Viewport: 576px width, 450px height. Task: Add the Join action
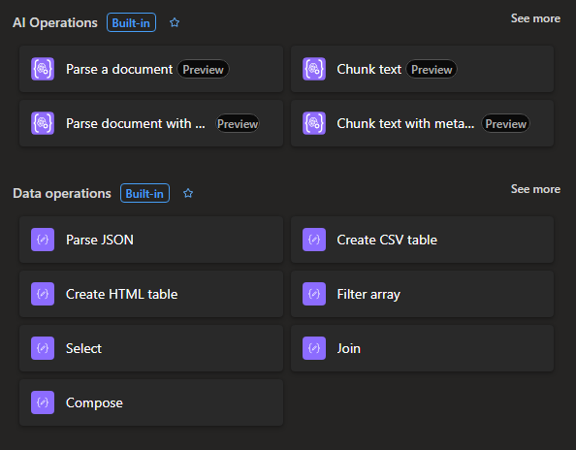[422, 348]
